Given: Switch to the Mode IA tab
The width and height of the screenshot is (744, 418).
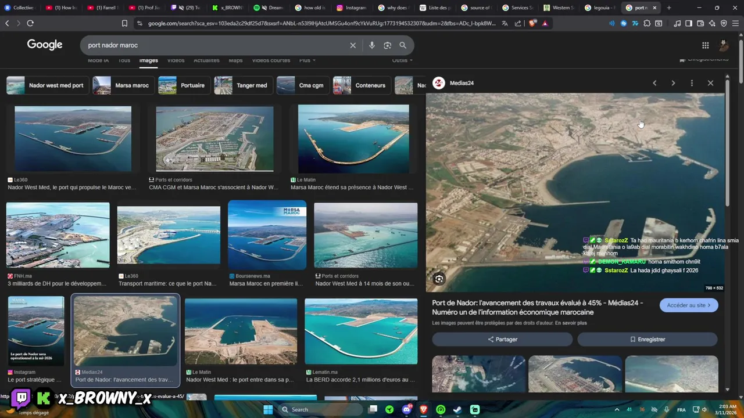Looking at the screenshot, I should (x=98, y=60).
